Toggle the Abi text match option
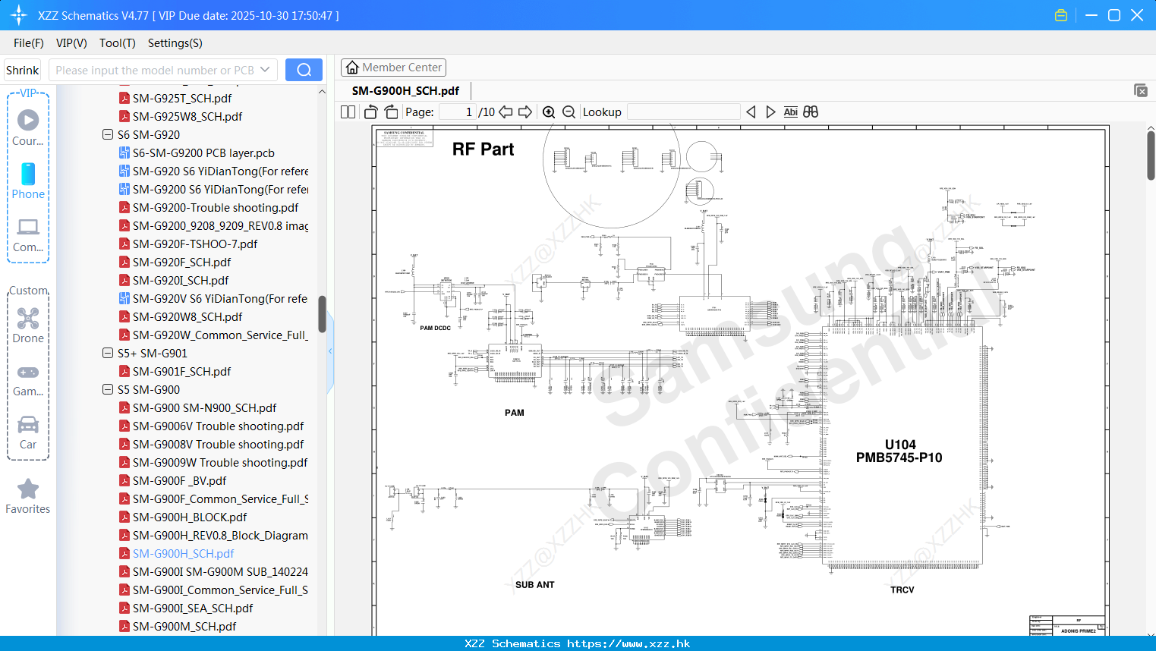Screen dimensions: 1156x651 791,112
